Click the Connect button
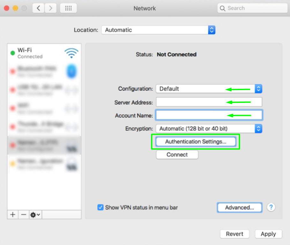This screenshot has height=245, width=290. click(x=177, y=155)
